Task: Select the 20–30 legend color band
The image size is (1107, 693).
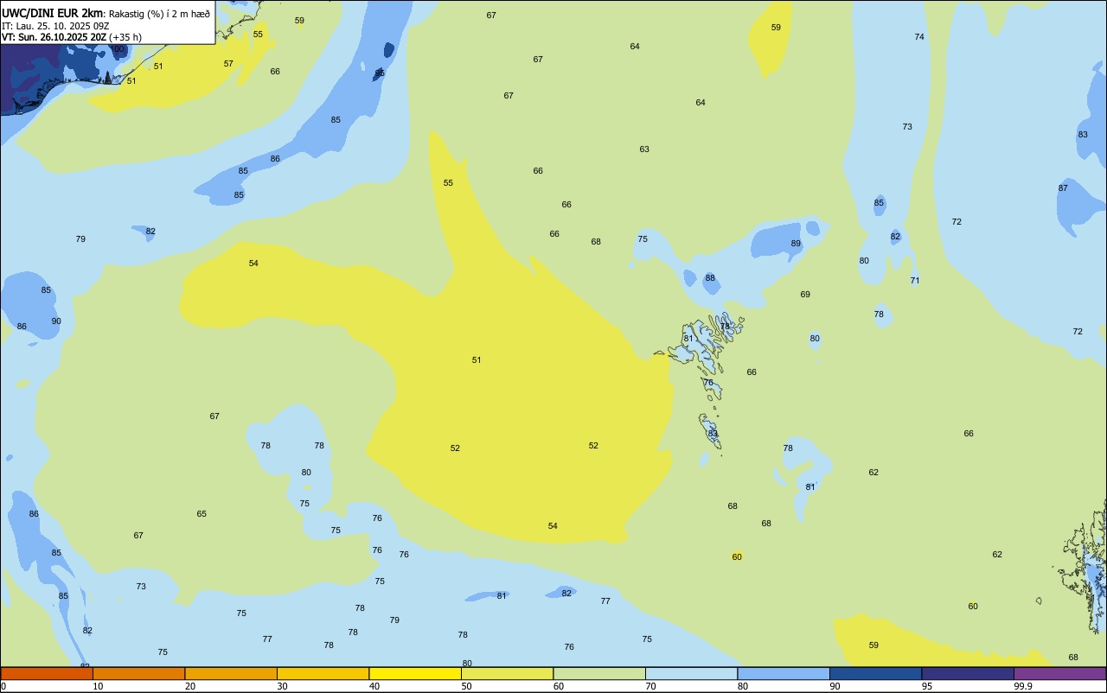Action: [231, 673]
